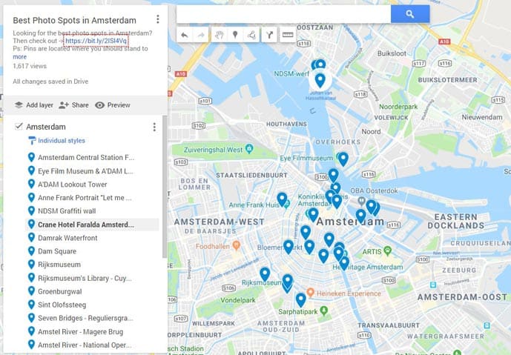Select Amsterdam Central Station list item

[x=92, y=158]
